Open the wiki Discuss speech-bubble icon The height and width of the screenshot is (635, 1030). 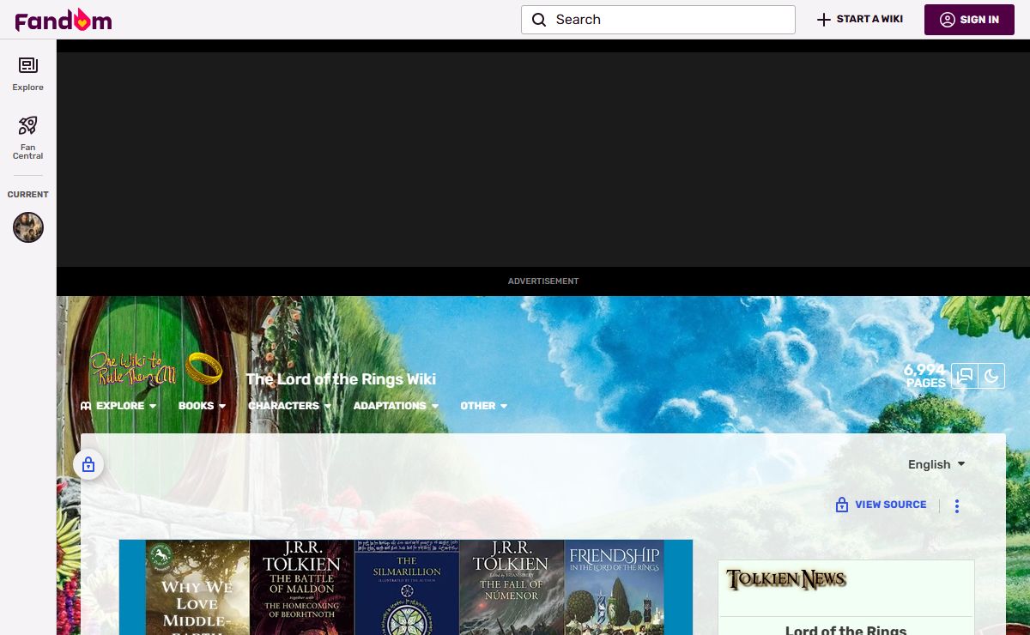(x=965, y=376)
